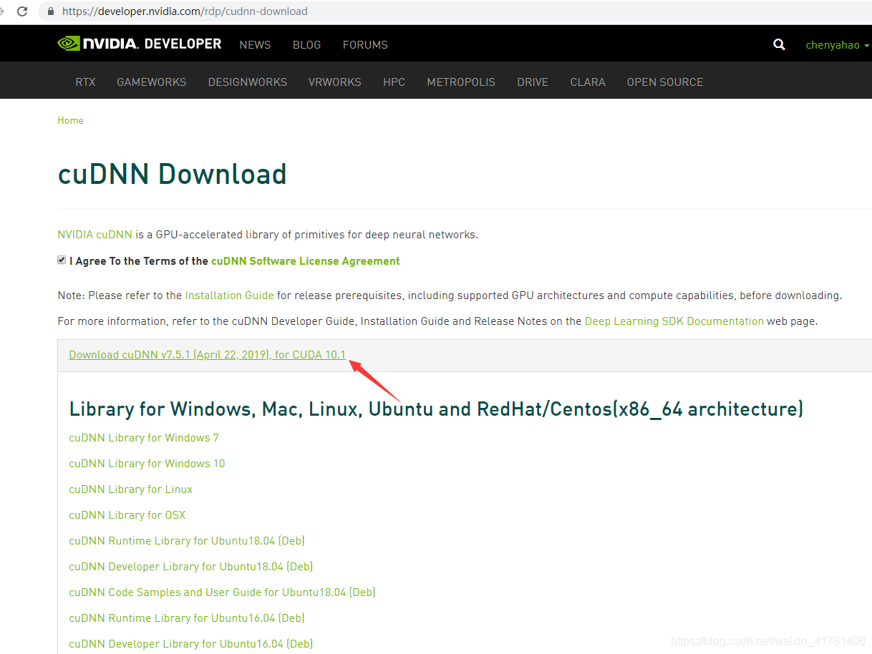Open the chenyahao account dropdown
872x654 pixels.
[x=837, y=44]
